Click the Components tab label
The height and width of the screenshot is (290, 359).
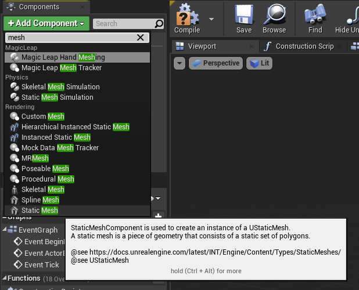(39, 7)
